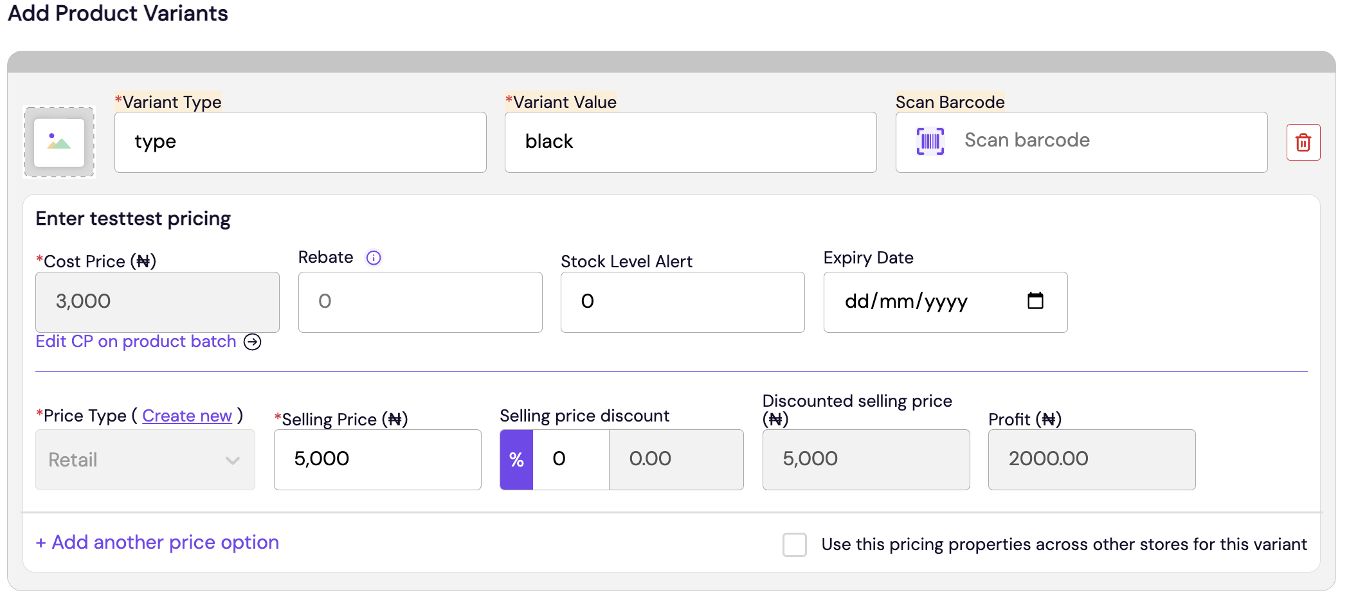The image size is (1349, 604).
Task: Click Add another price option
Action: click(x=158, y=542)
